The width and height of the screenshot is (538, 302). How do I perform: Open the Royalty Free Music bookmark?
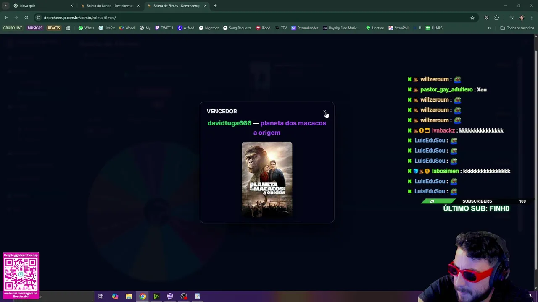341,28
